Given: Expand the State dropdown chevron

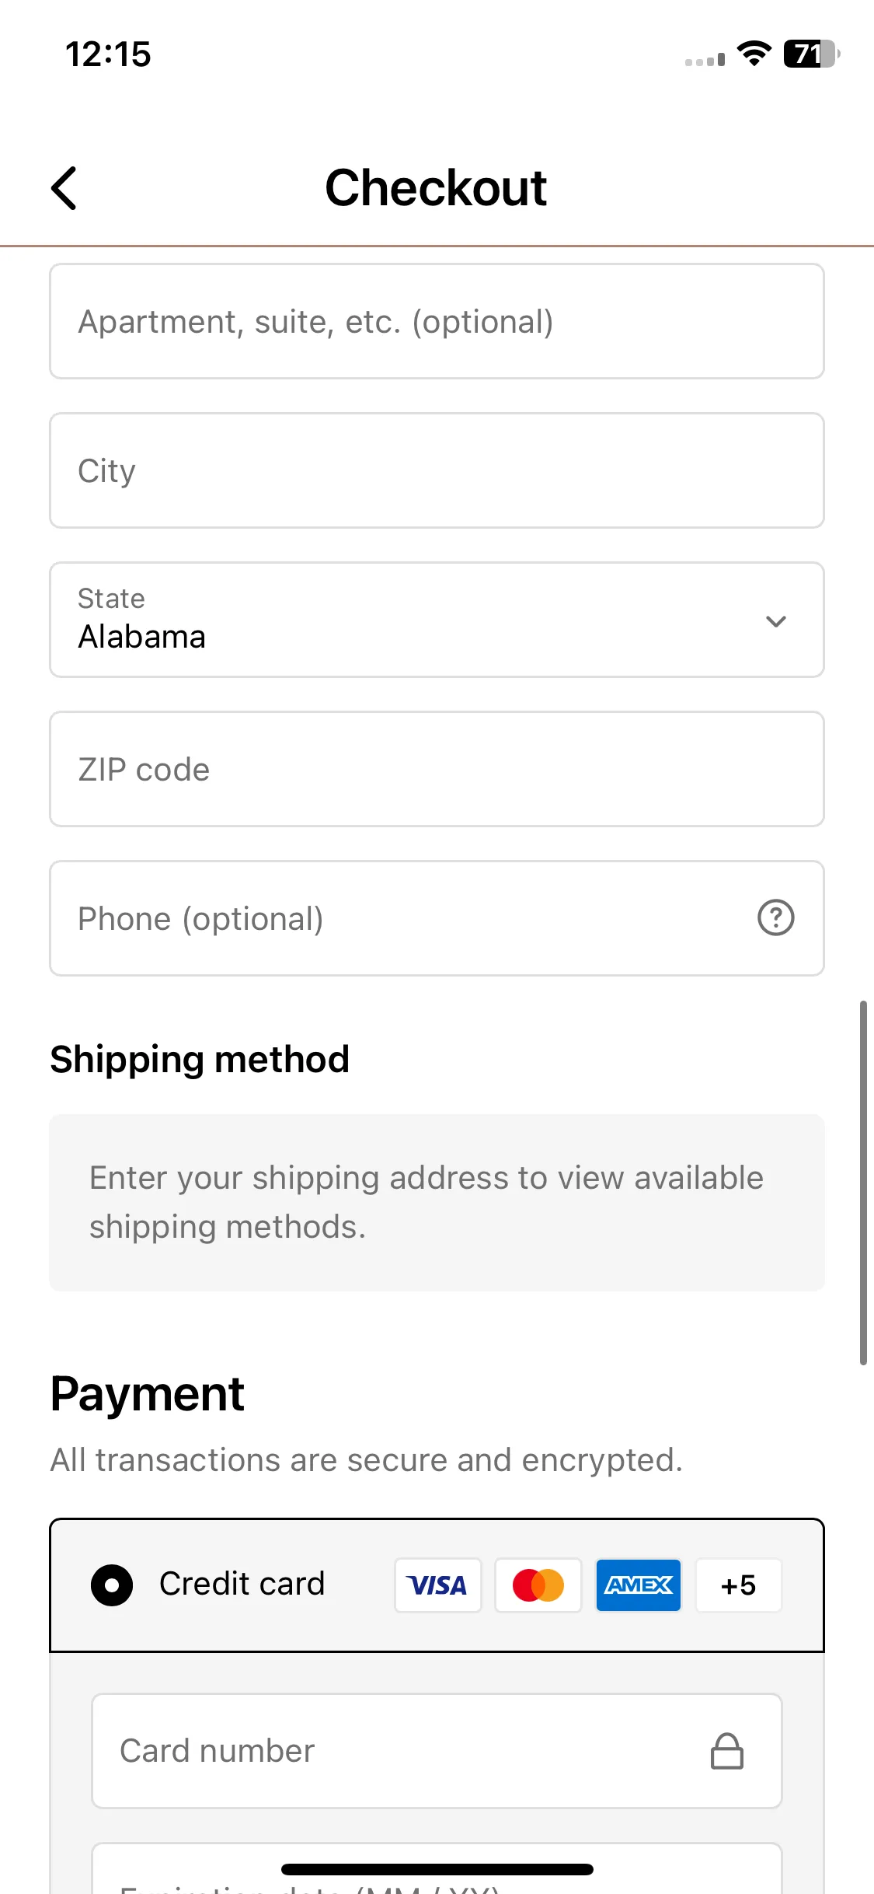Looking at the screenshot, I should coord(775,620).
